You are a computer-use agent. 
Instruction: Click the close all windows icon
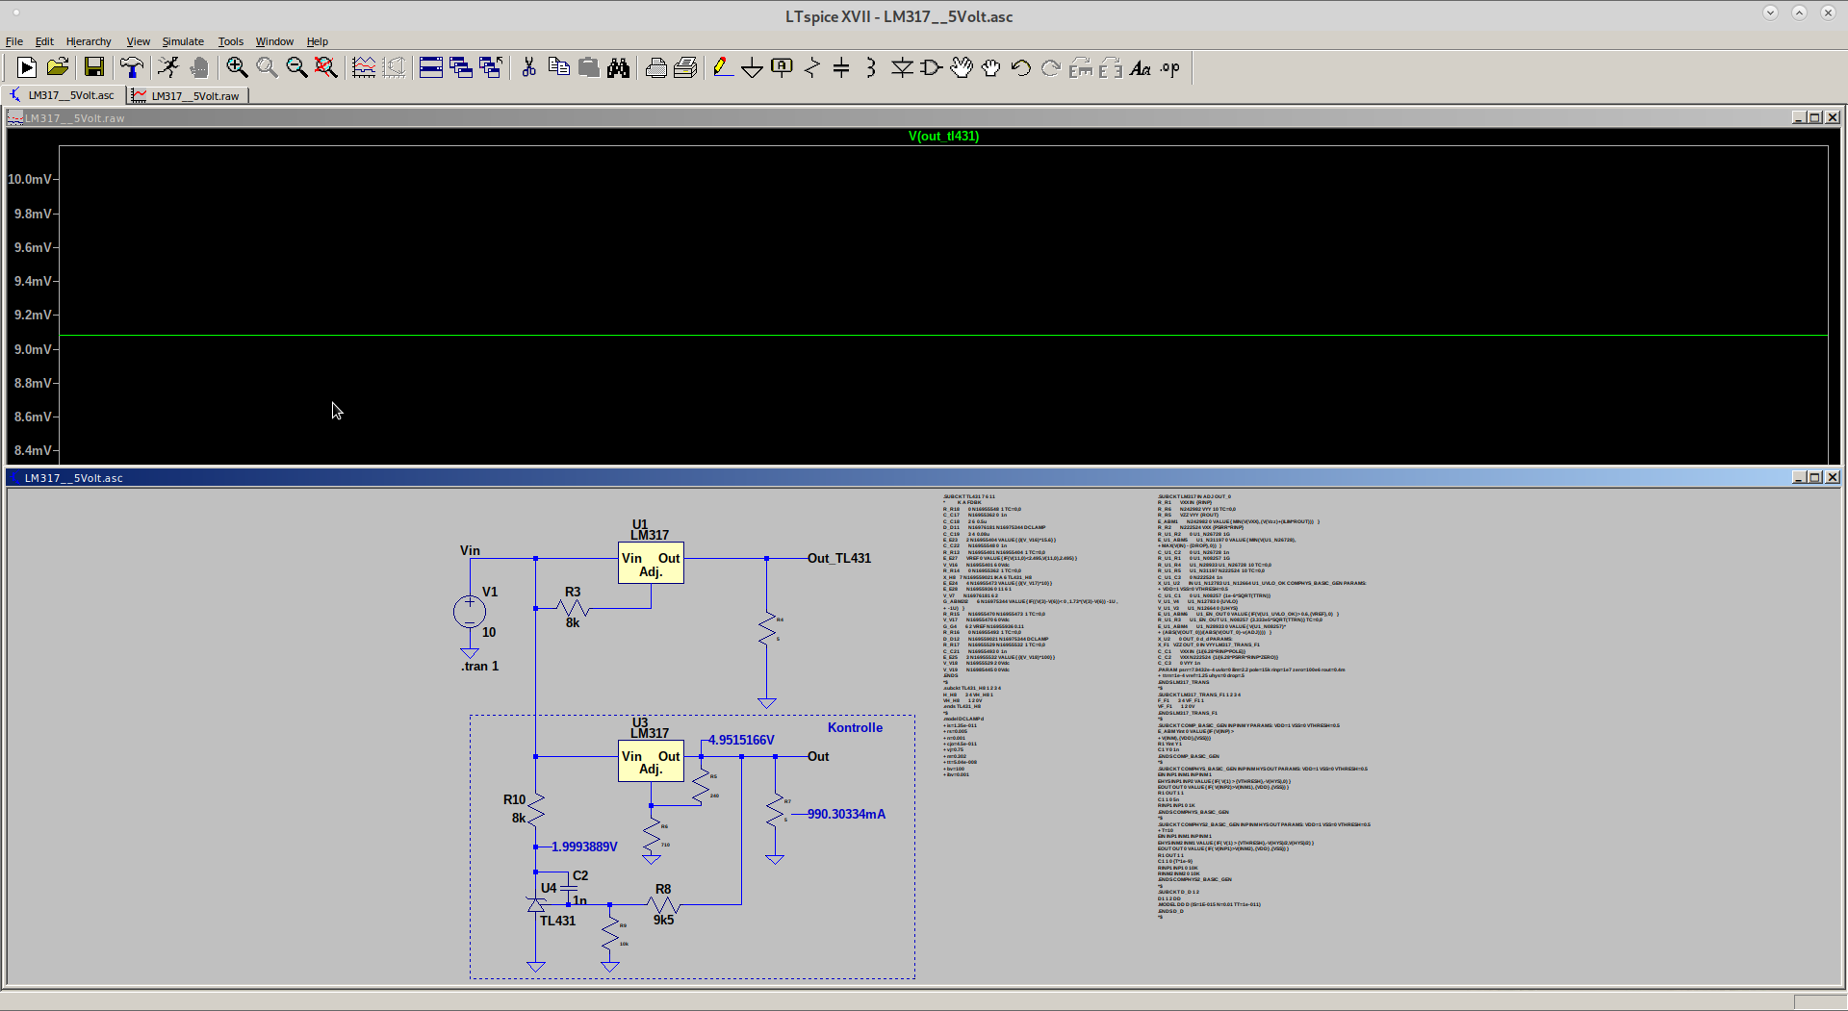coord(491,67)
